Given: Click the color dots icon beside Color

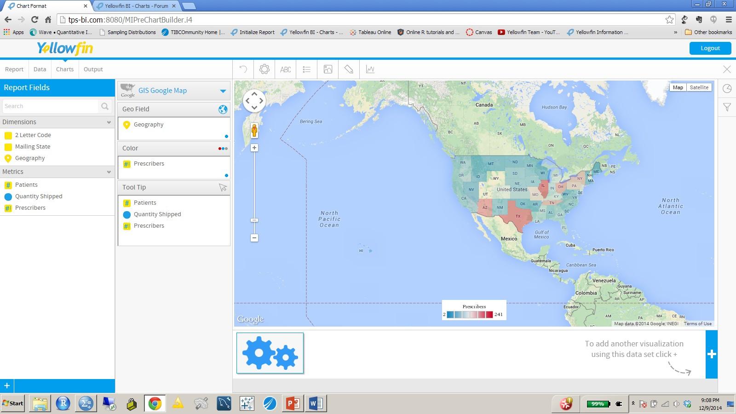Looking at the screenshot, I should 223,148.
